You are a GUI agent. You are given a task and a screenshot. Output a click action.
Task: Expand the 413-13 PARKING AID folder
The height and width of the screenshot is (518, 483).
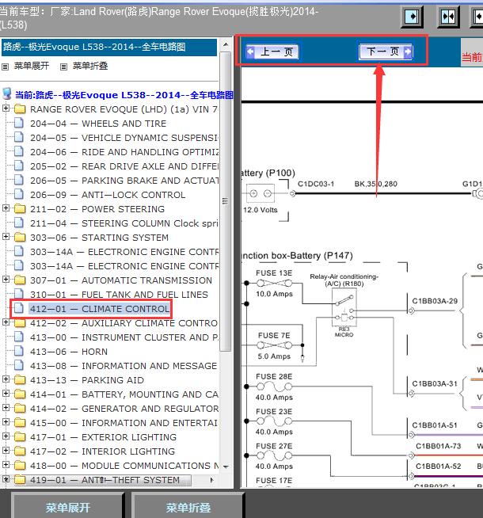pyautogui.click(x=6, y=379)
